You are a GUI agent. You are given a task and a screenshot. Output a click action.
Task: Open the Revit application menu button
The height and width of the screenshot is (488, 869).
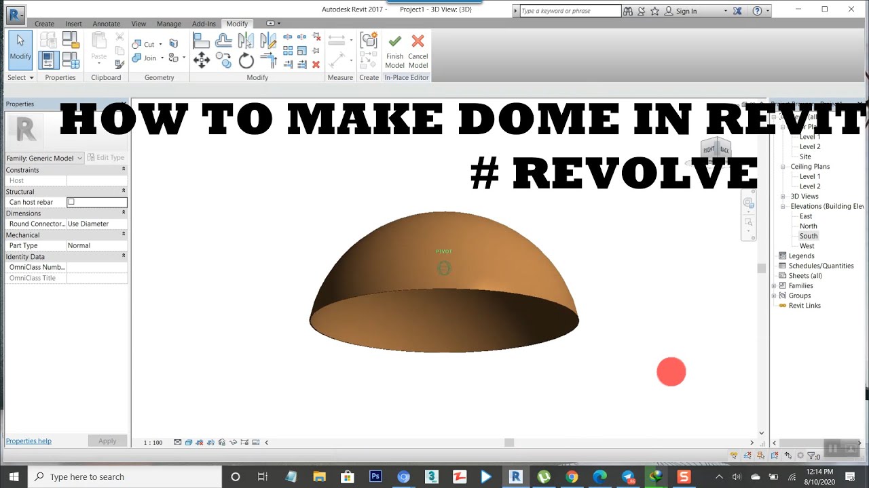point(15,15)
